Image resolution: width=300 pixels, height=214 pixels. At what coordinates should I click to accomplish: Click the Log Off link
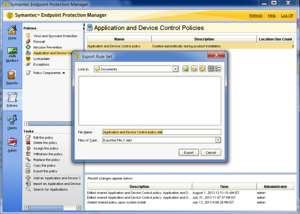click(x=287, y=15)
